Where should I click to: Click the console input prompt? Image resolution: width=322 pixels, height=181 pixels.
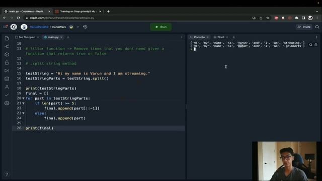pos(195,49)
